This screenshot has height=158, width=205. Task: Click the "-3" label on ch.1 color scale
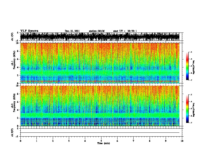coord(191,52)
